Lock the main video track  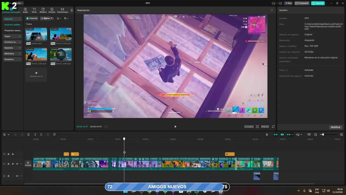(8, 164)
